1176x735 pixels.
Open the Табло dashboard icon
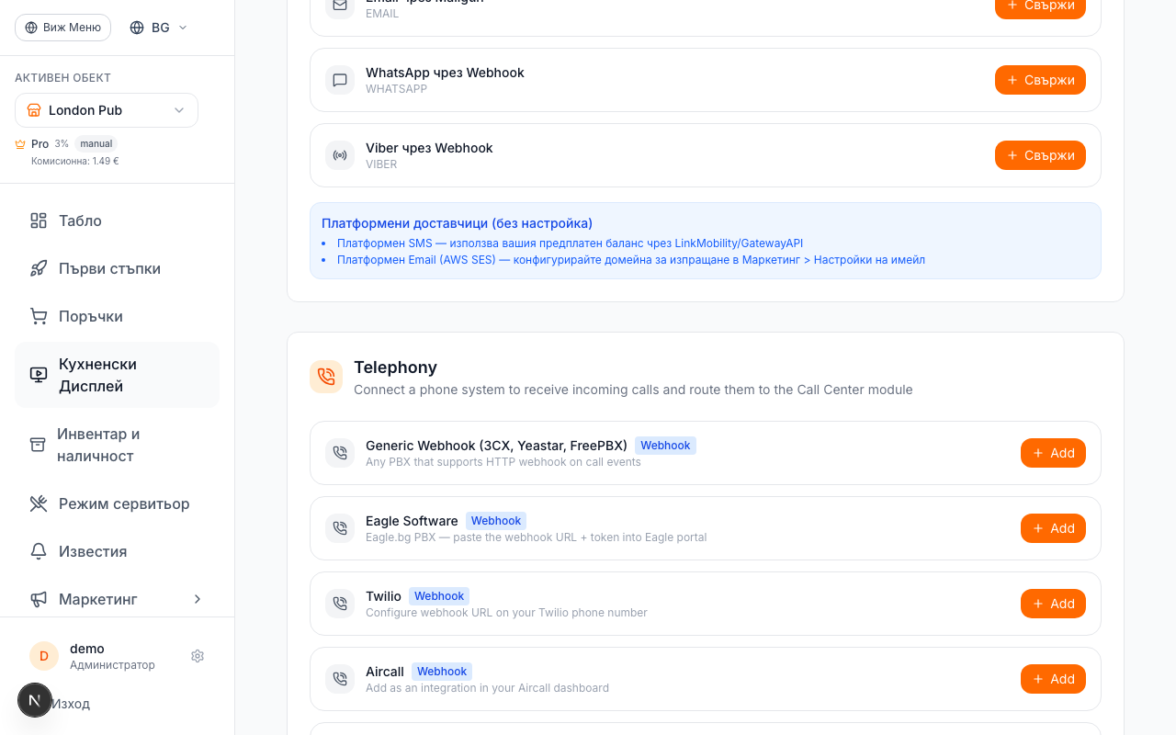38,220
